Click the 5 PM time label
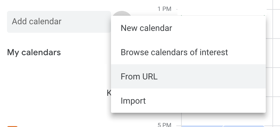280x127 pixels. pyautogui.click(x=164, y=125)
